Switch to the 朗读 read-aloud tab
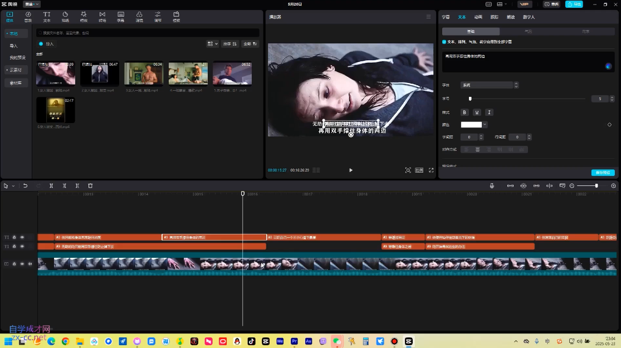 511,17
